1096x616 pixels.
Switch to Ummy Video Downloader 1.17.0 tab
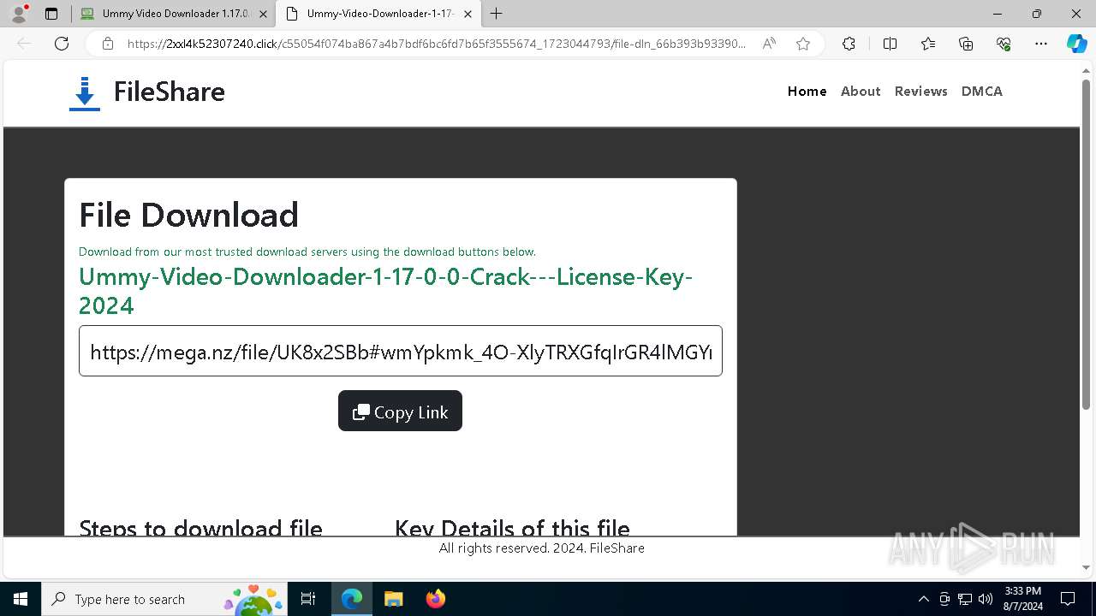[x=165, y=14]
